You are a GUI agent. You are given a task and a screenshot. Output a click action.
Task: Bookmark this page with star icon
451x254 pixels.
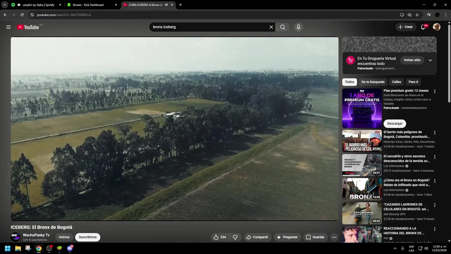[417, 15]
